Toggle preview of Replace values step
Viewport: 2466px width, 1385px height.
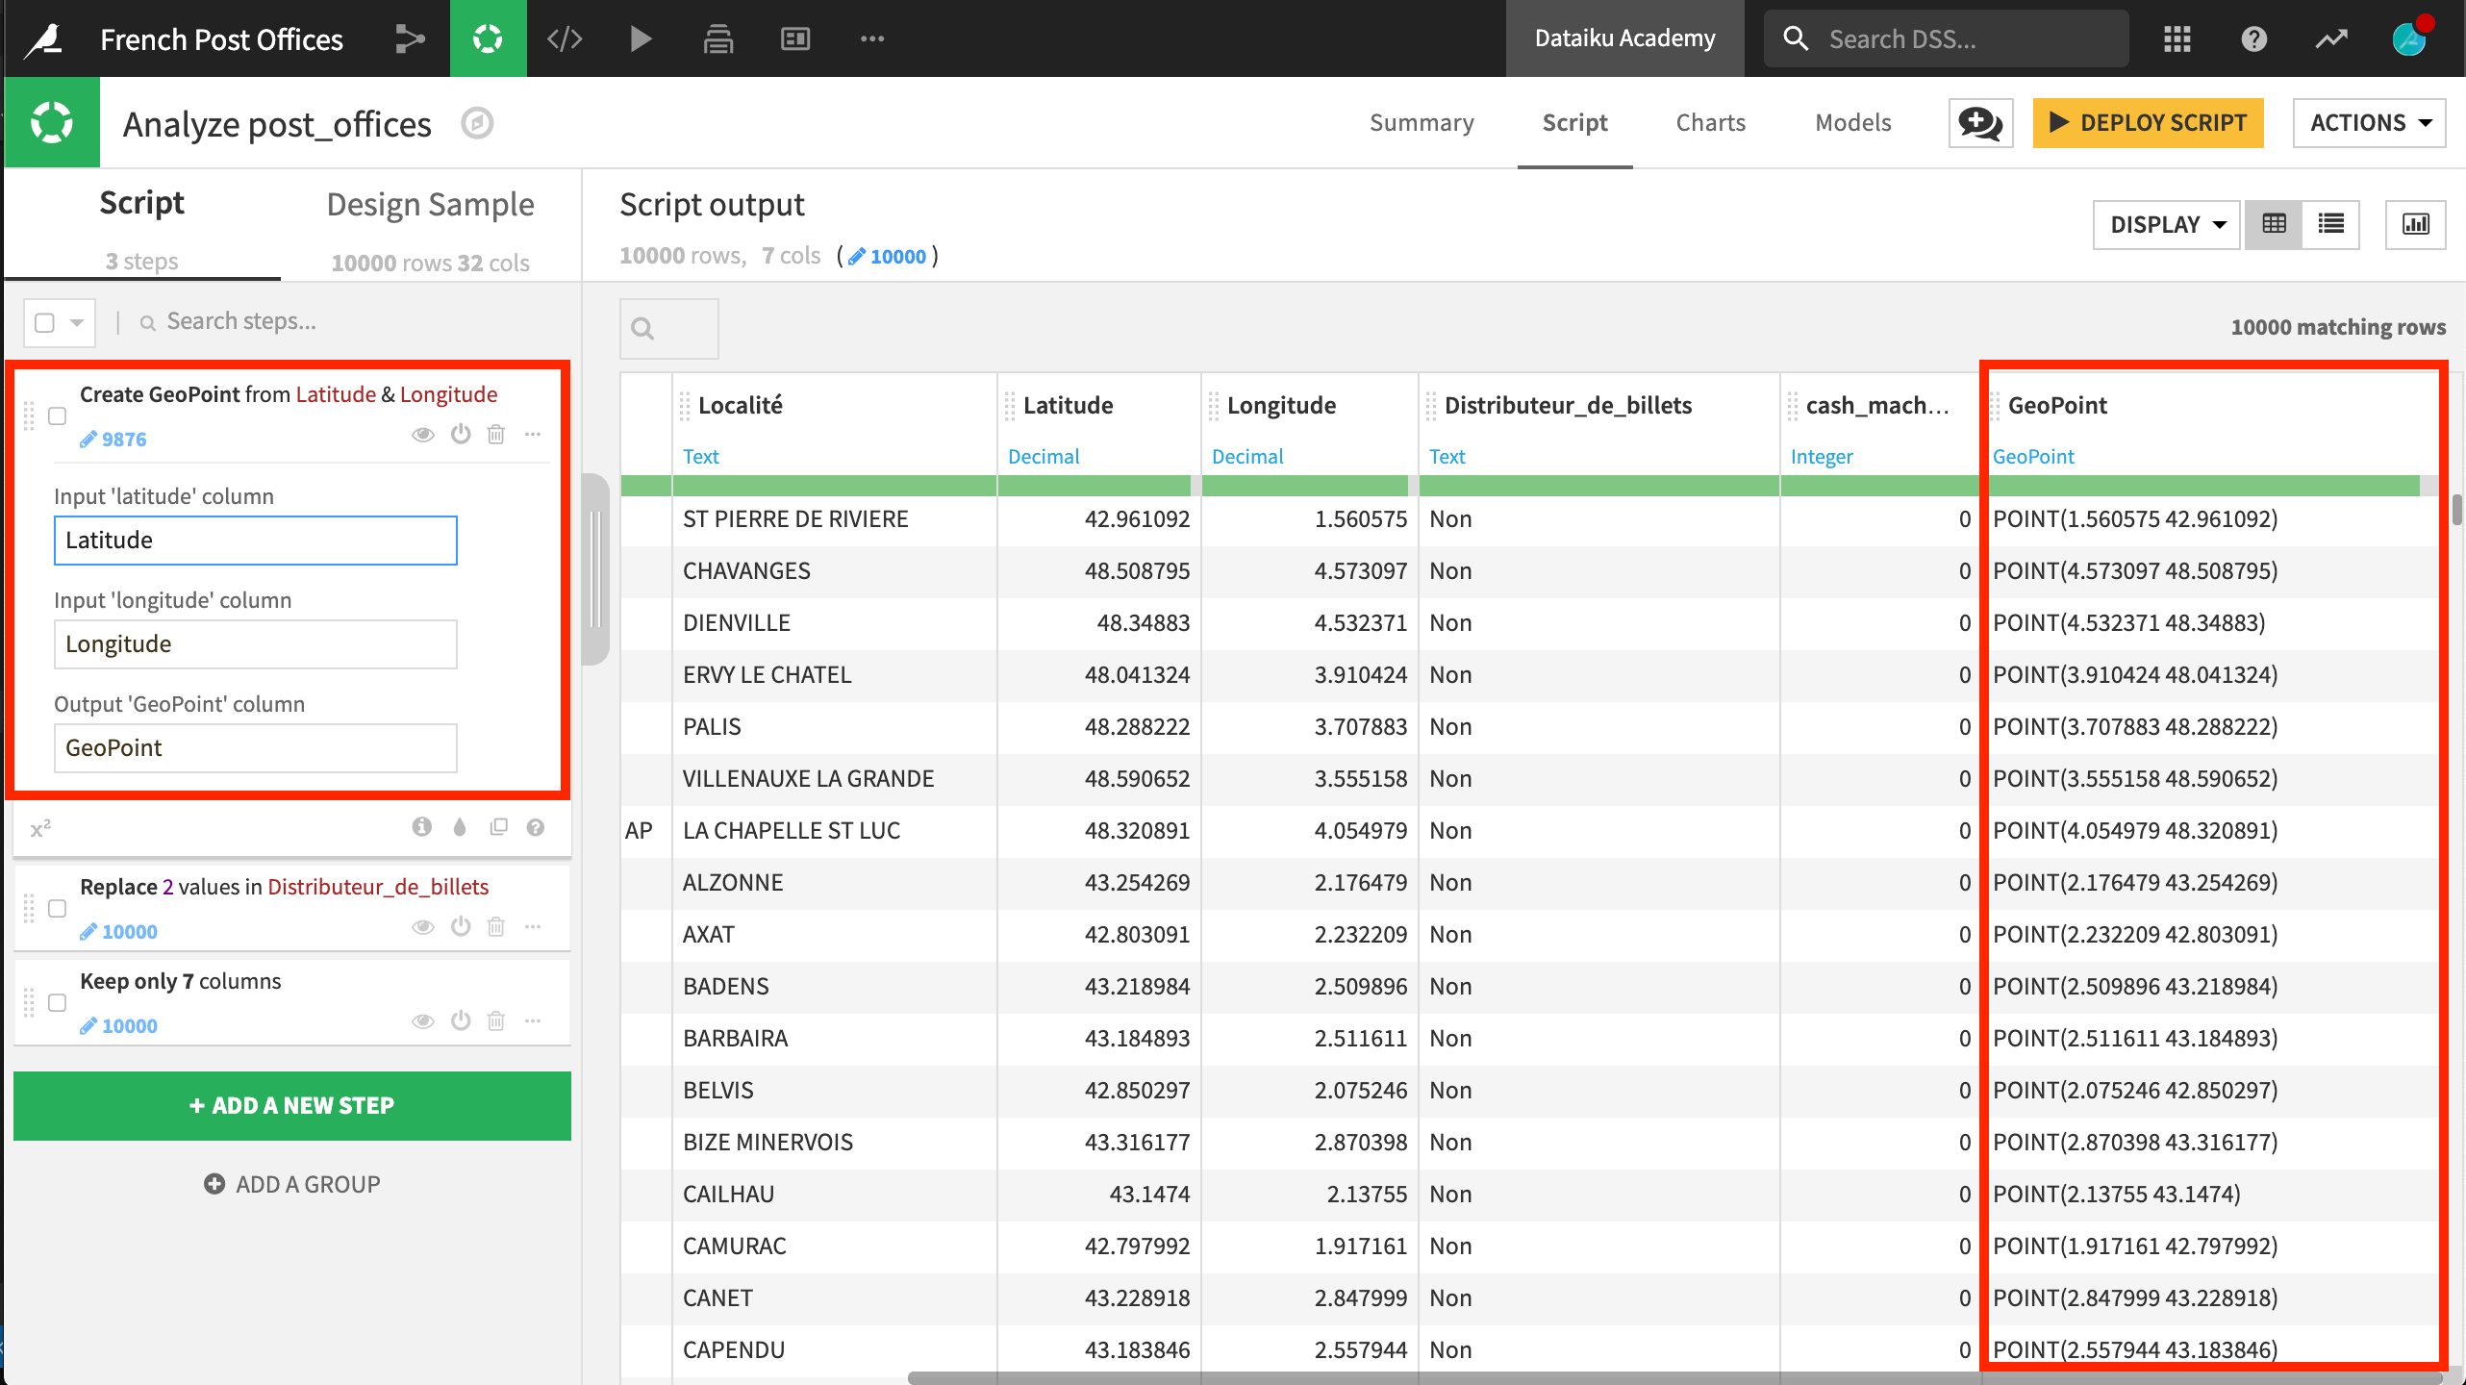click(422, 927)
